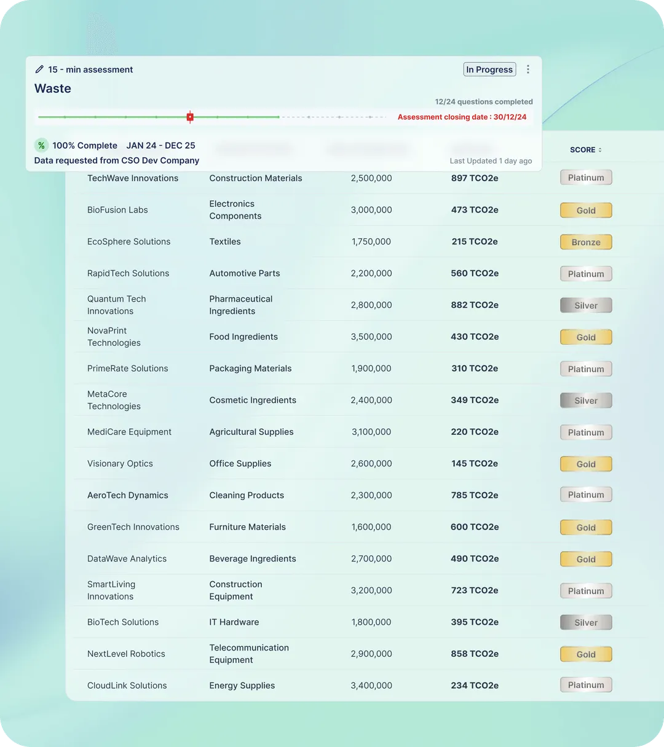This screenshot has height=747, width=664.
Task: Select the Gold badge for BioFusion Labs
Action: [x=585, y=210]
